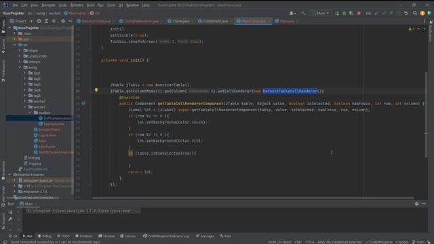Open the Window menu
The image size is (434, 244).
click(x=132, y=5)
